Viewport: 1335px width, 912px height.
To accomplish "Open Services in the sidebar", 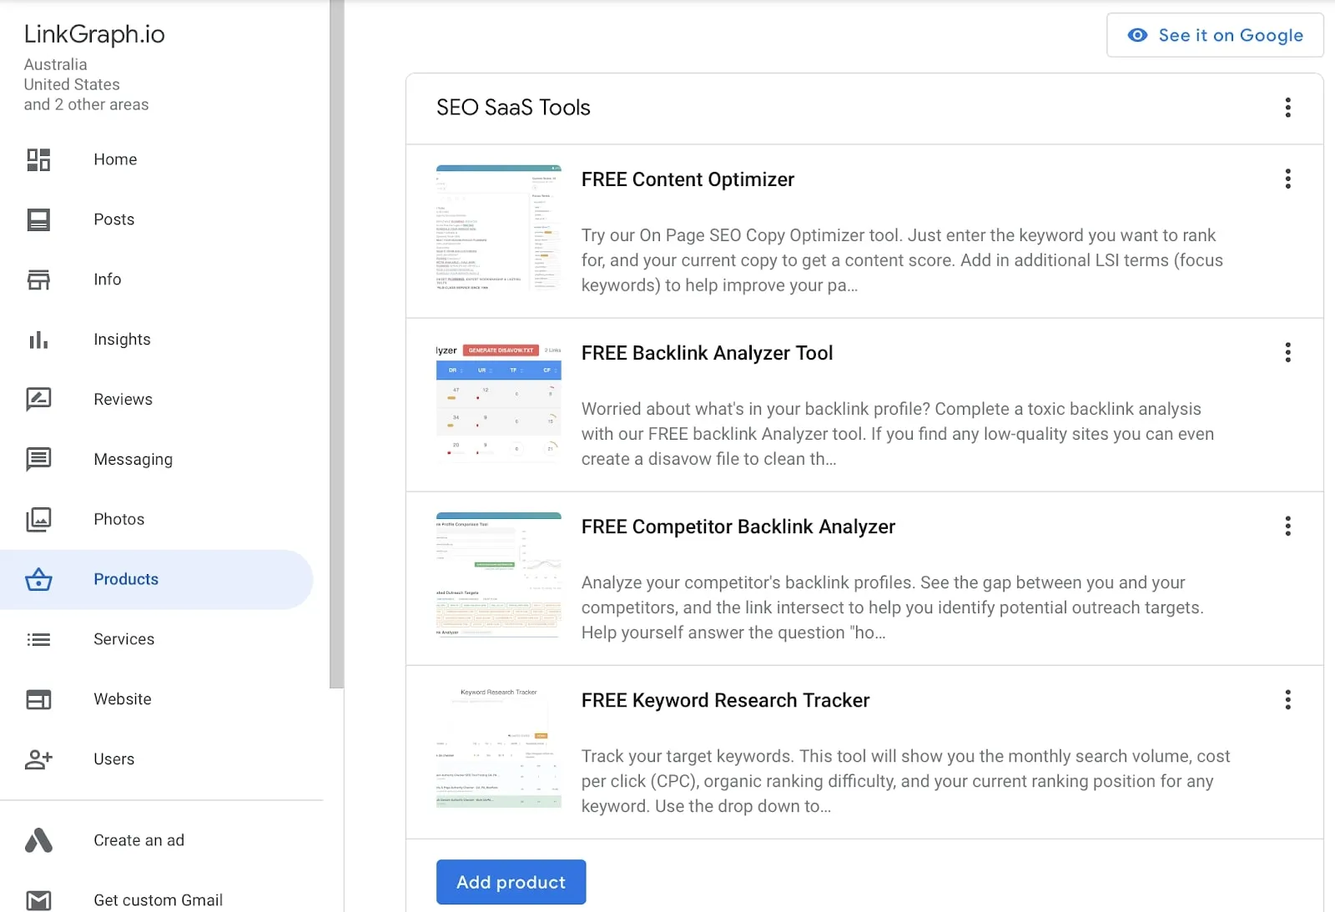I will [124, 640].
